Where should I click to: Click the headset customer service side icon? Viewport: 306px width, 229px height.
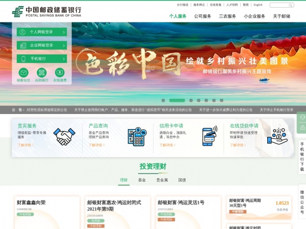coord(302,117)
